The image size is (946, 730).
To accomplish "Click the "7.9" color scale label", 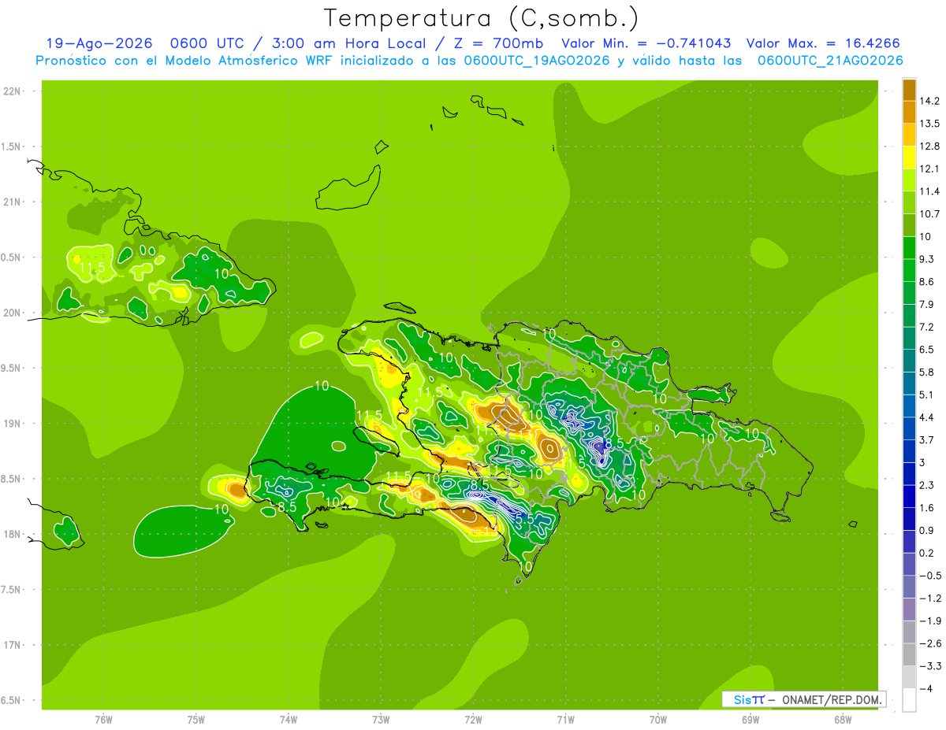I will pos(926,305).
